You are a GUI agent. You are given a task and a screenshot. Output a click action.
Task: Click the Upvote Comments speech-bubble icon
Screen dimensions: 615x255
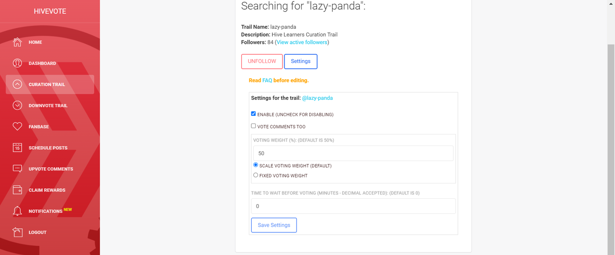click(17, 169)
